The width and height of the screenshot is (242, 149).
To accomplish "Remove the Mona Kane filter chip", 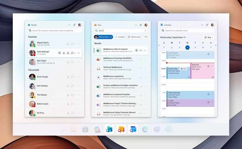I will [111, 37].
